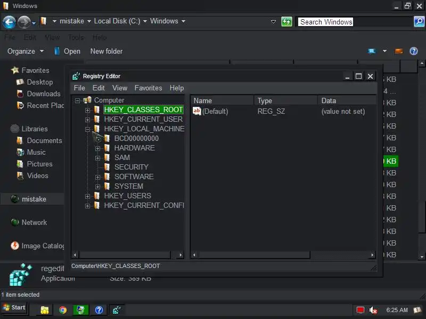Open Registry Editor Favorites menu

(x=149, y=88)
